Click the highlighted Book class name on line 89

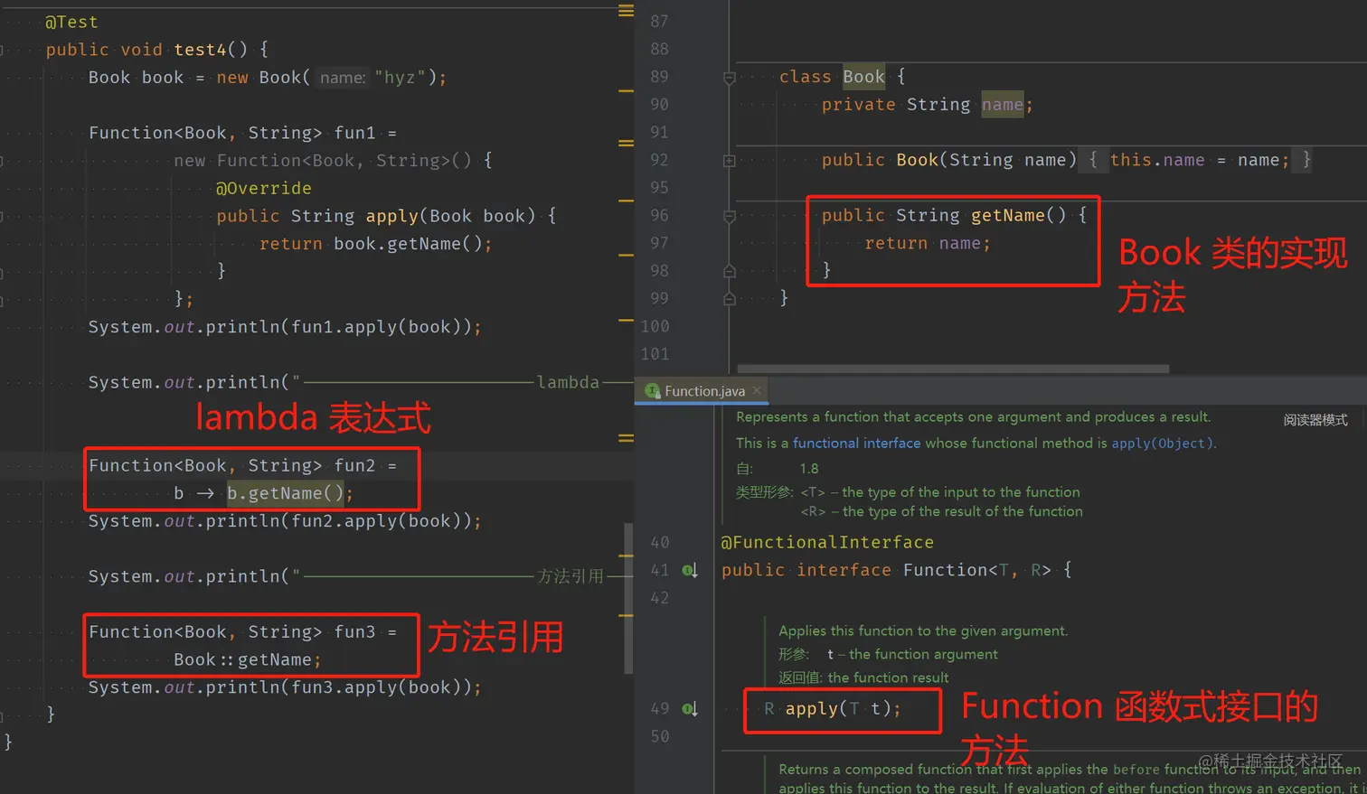point(863,77)
